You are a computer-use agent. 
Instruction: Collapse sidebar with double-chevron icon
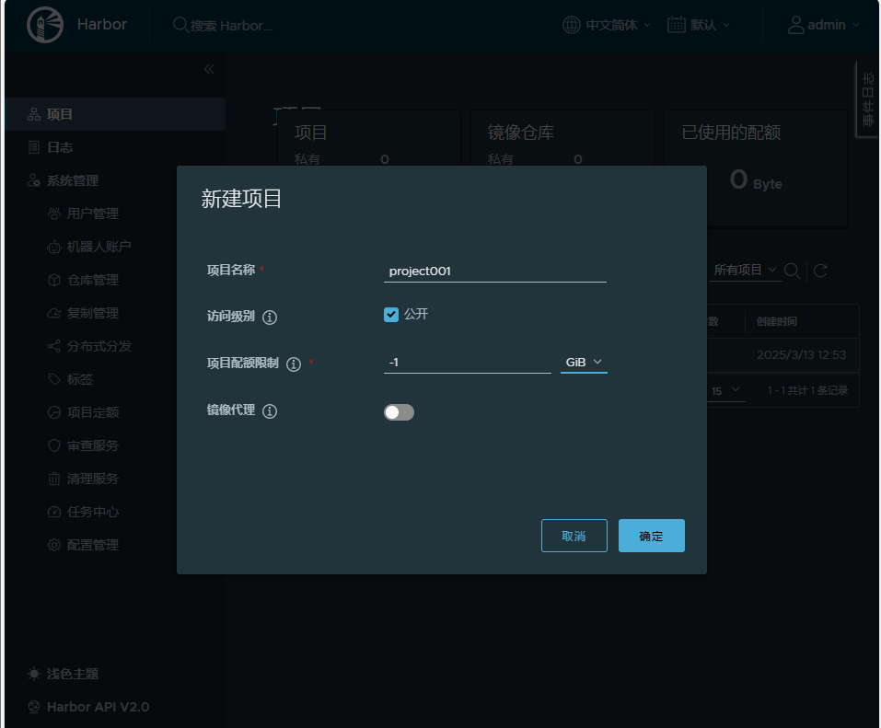click(x=209, y=69)
